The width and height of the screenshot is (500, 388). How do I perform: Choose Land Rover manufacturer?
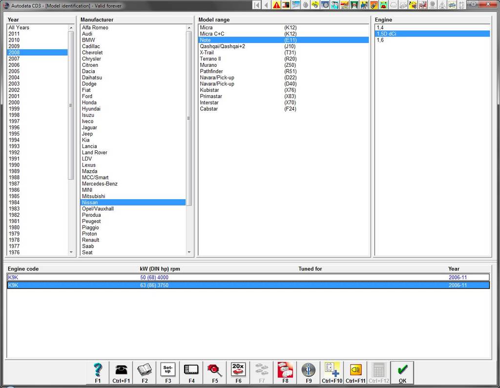(x=133, y=152)
